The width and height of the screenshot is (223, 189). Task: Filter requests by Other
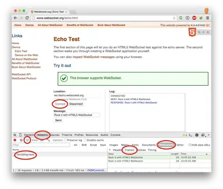click(180, 145)
